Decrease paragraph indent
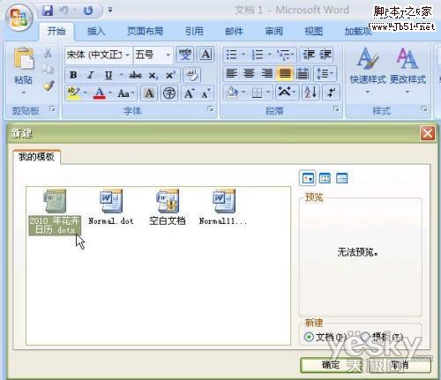This screenshot has height=380, width=441. 309,55
